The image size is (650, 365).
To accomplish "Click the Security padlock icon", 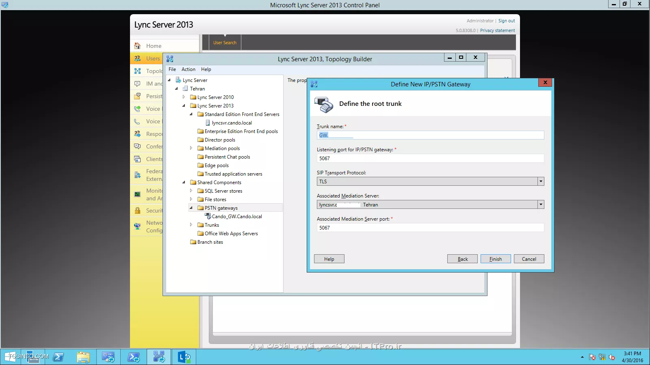I will pos(137,210).
